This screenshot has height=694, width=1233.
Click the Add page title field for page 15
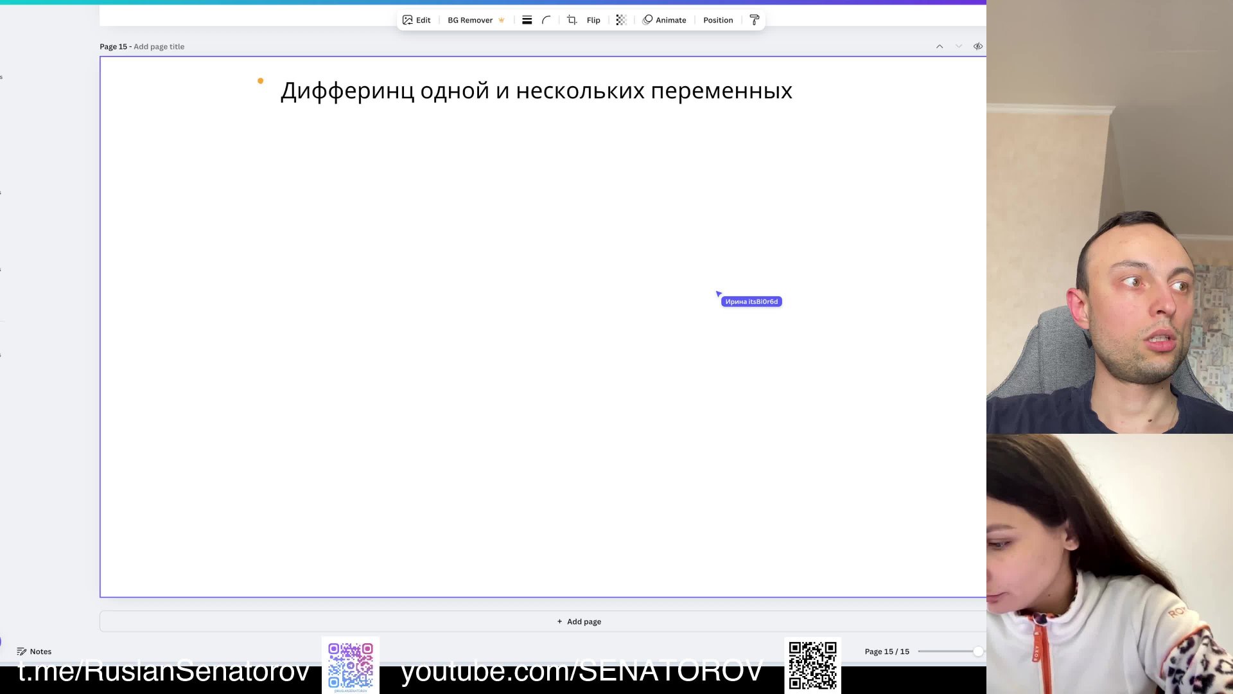pyautogui.click(x=159, y=46)
